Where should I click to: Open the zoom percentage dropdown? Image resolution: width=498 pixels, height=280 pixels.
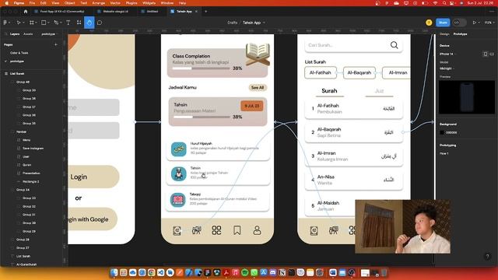click(489, 23)
